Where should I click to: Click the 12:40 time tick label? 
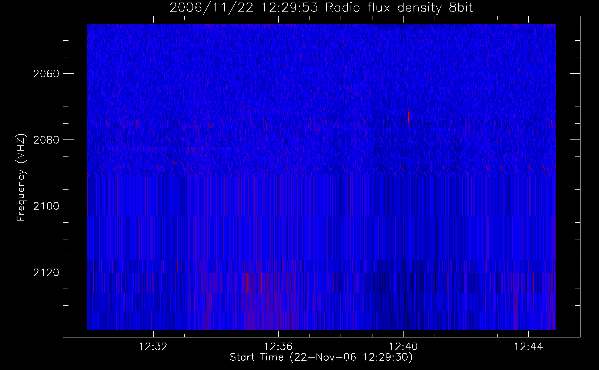pos(403,347)
